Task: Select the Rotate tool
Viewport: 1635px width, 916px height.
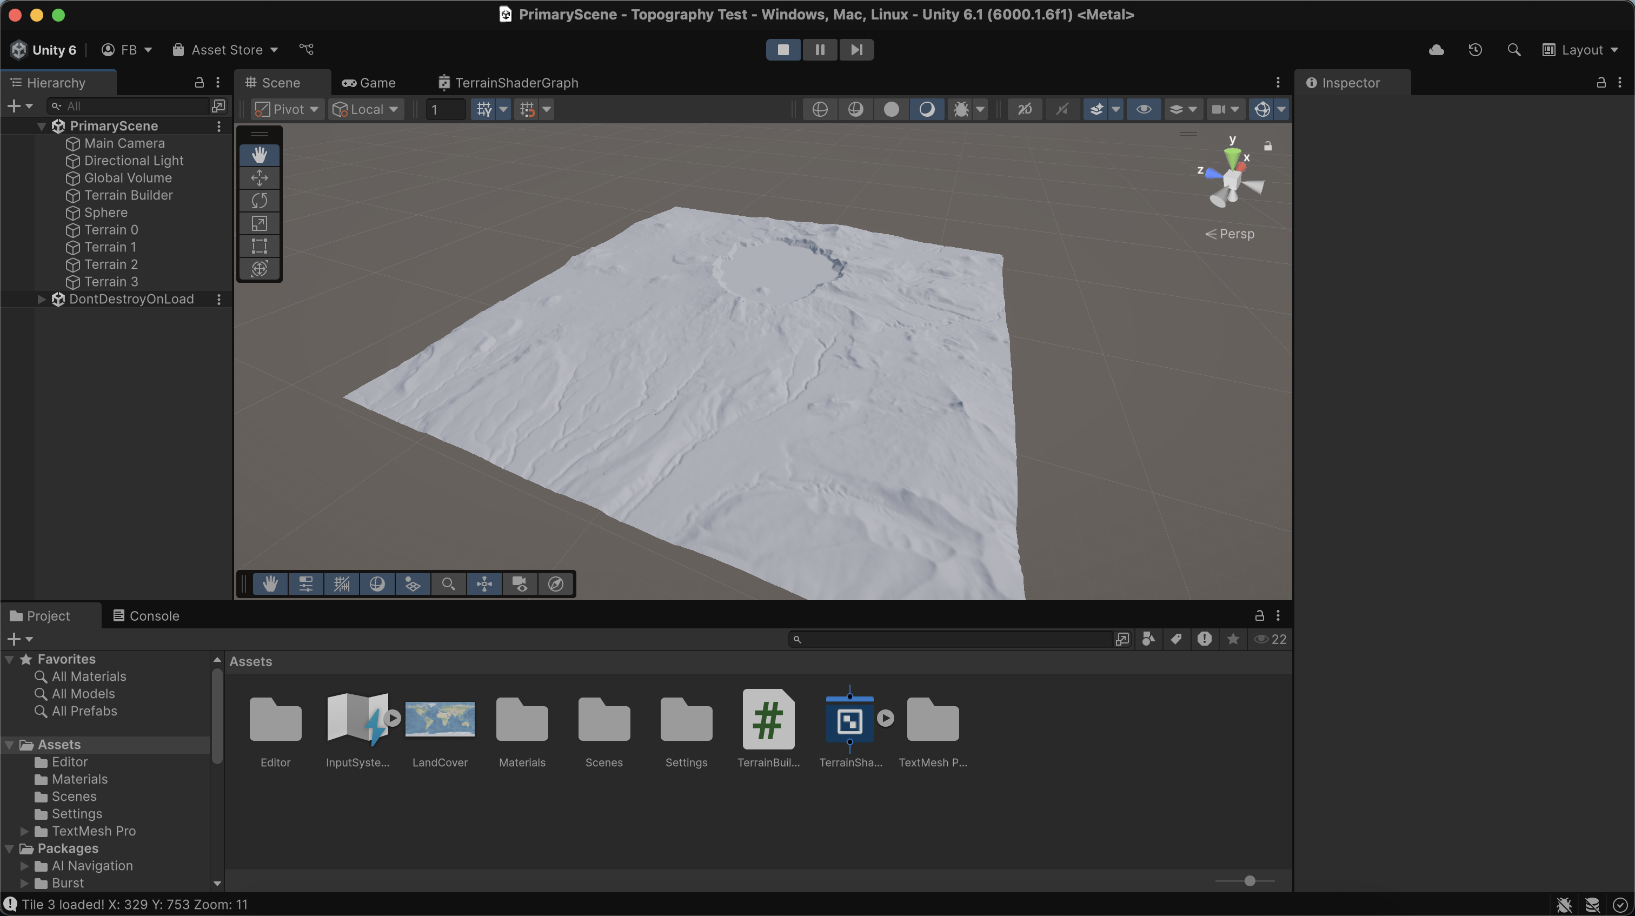Action: click(x=260, y=201)
